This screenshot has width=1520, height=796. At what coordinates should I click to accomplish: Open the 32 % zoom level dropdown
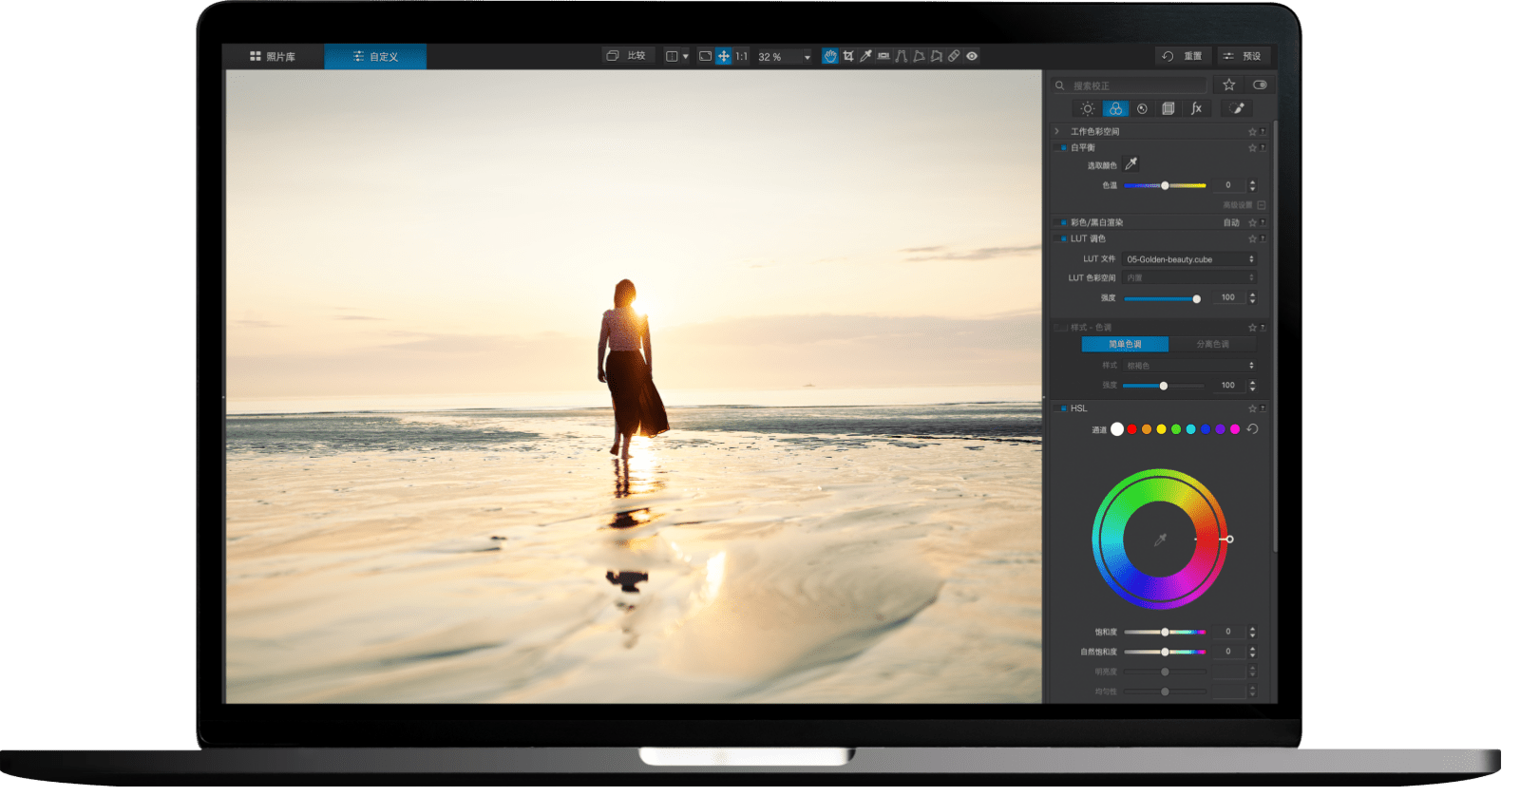point(785,57)
